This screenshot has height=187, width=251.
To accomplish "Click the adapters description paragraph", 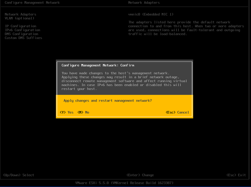I will coord(186,28).
